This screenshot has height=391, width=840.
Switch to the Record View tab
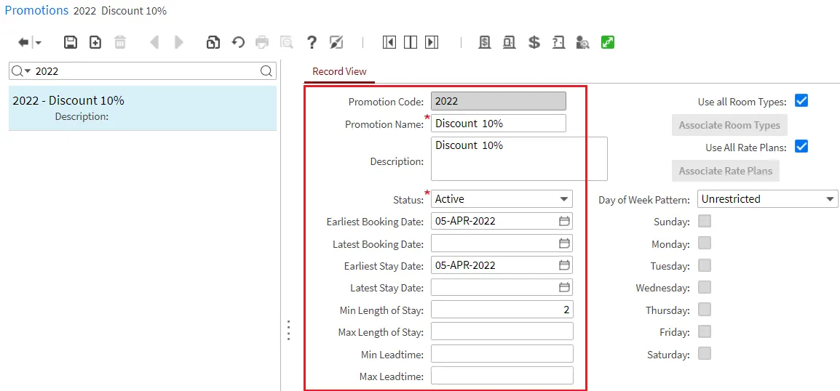pos(340,71)
